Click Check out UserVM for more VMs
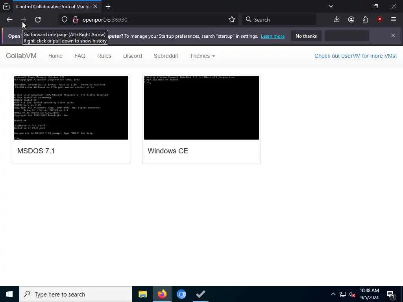The image size is (403, 302). point(355,56)
